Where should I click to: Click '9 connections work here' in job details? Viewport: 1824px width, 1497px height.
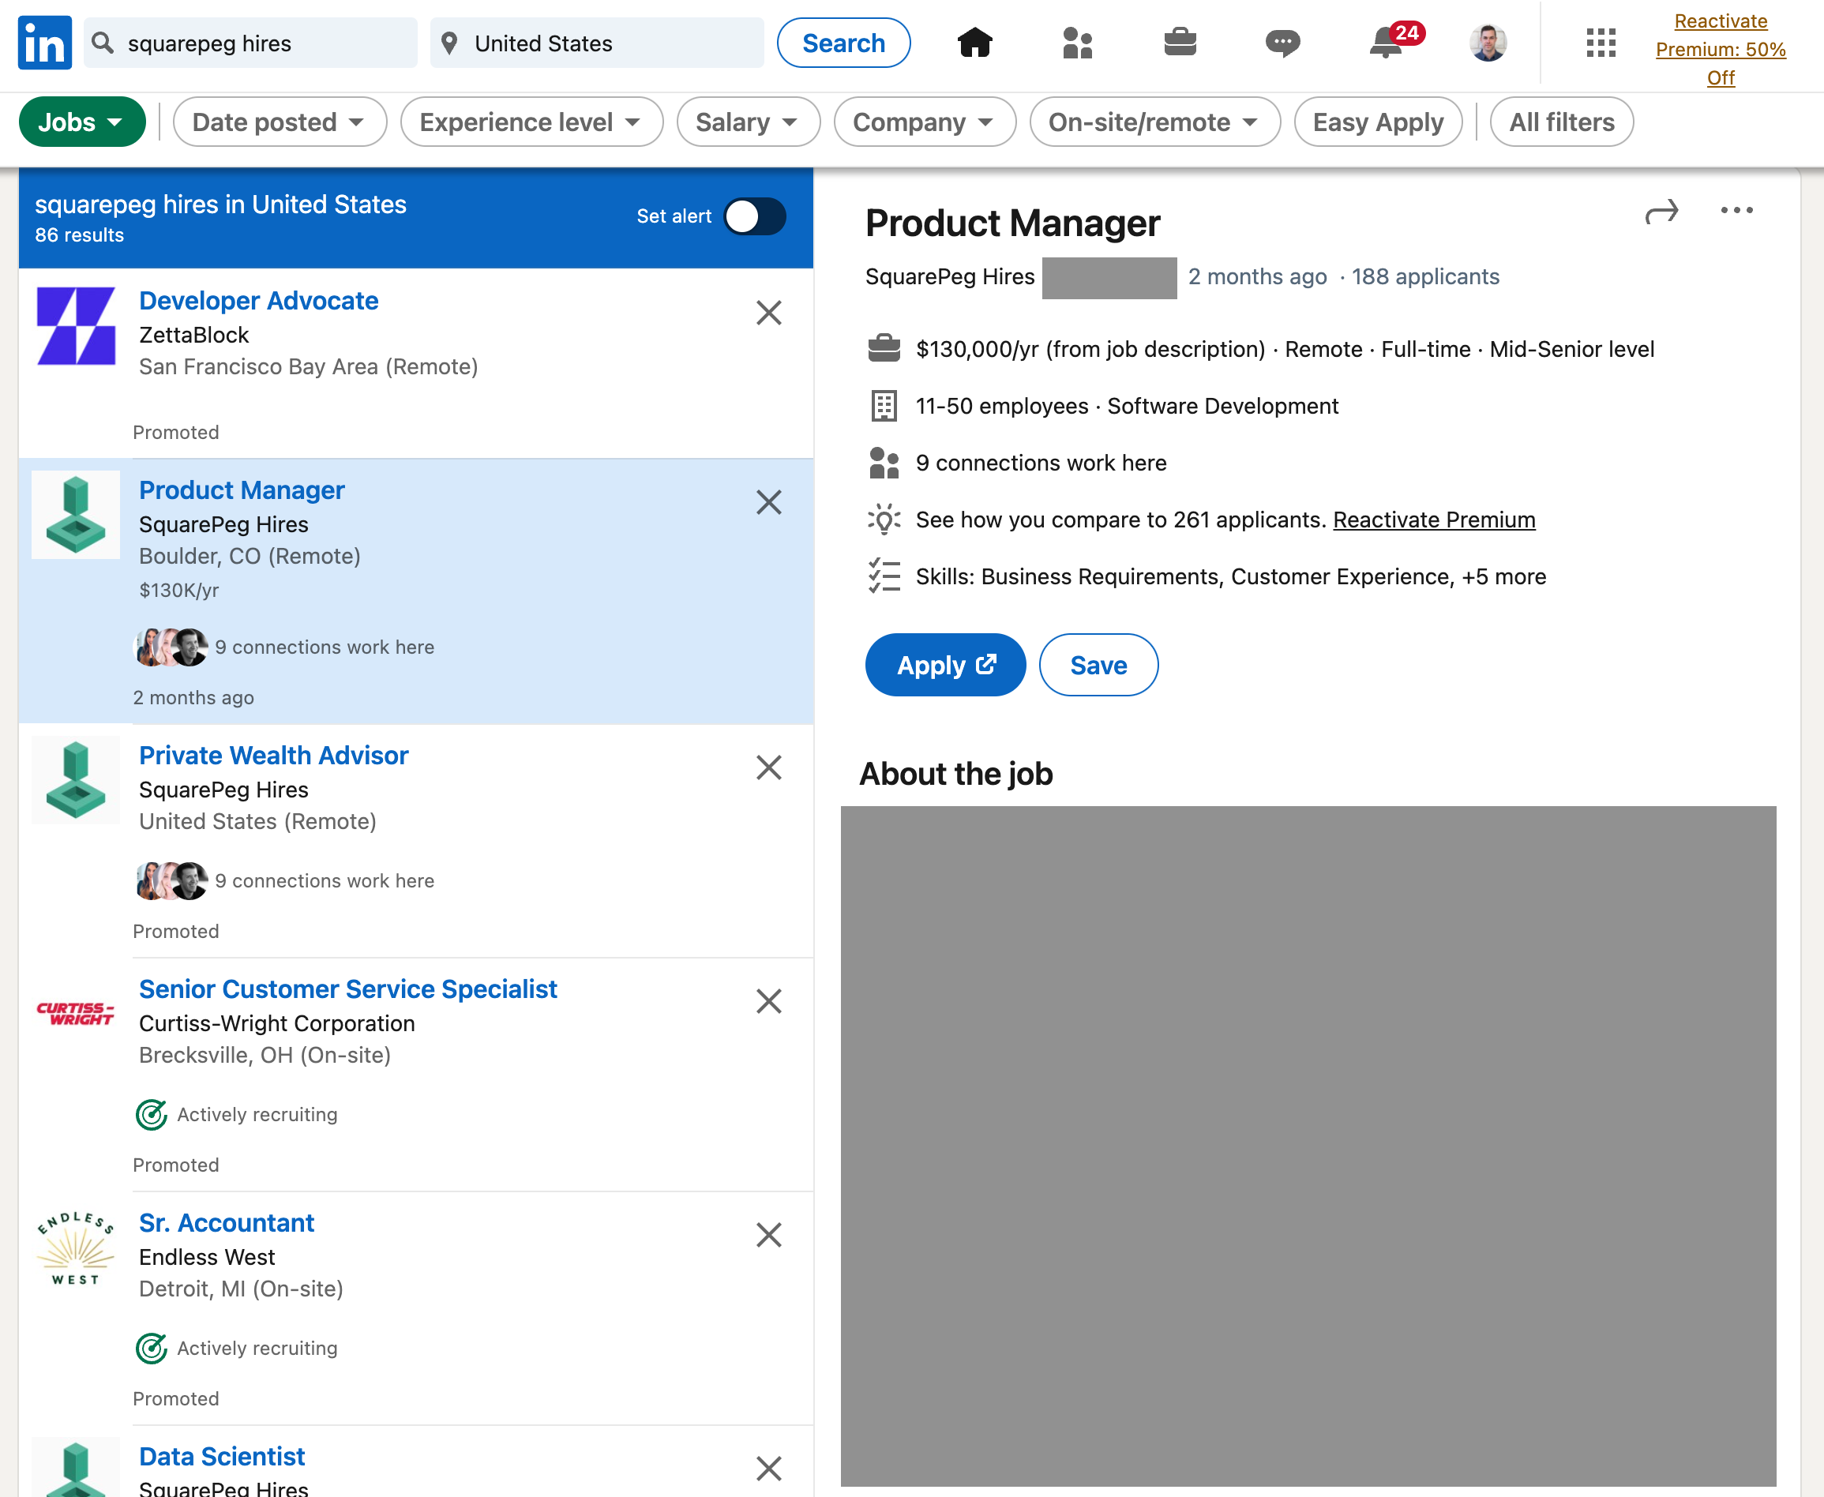point(1041,463)
